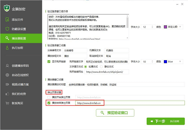Click the 播放器播放时标题 input field
188x130 pixels.
(126, 85)
